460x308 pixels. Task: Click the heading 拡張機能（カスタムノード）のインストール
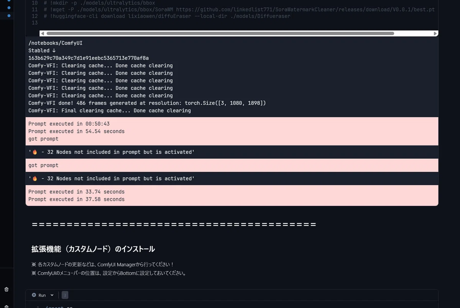93,249
